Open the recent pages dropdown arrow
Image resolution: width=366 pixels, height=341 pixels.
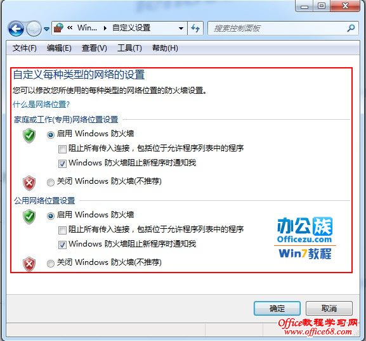coord(46,29)
